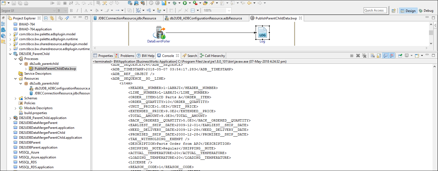Switch to JDBCConnectionResource.jdbcResource editor tab
Image resolution: width=438 pixels, height=171 pixels.
tap(127, 18)
